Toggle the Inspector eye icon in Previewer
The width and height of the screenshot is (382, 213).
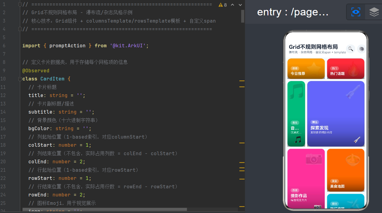tap(356, 12)
